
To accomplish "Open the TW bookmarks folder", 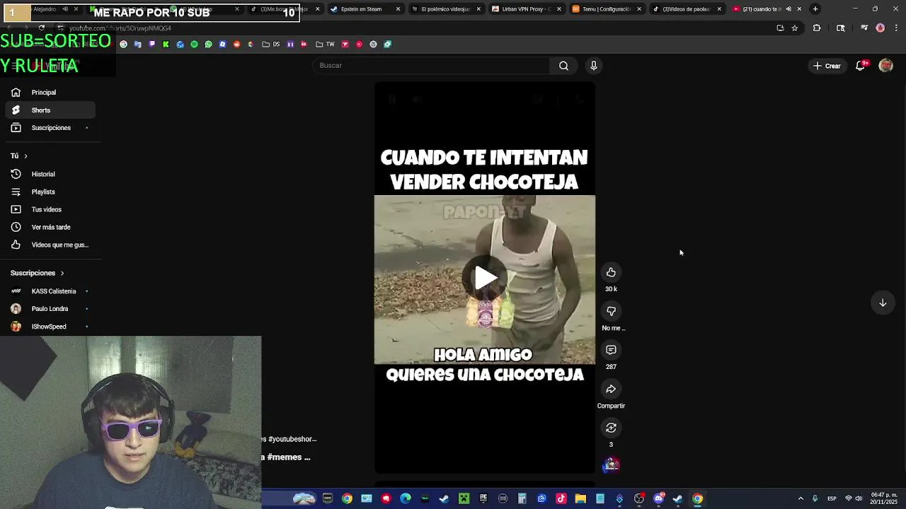I will pos(325,45).
